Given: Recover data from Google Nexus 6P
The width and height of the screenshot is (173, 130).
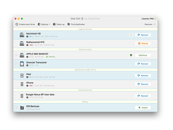Looking at the screenshot, I should tap(143, 96).
